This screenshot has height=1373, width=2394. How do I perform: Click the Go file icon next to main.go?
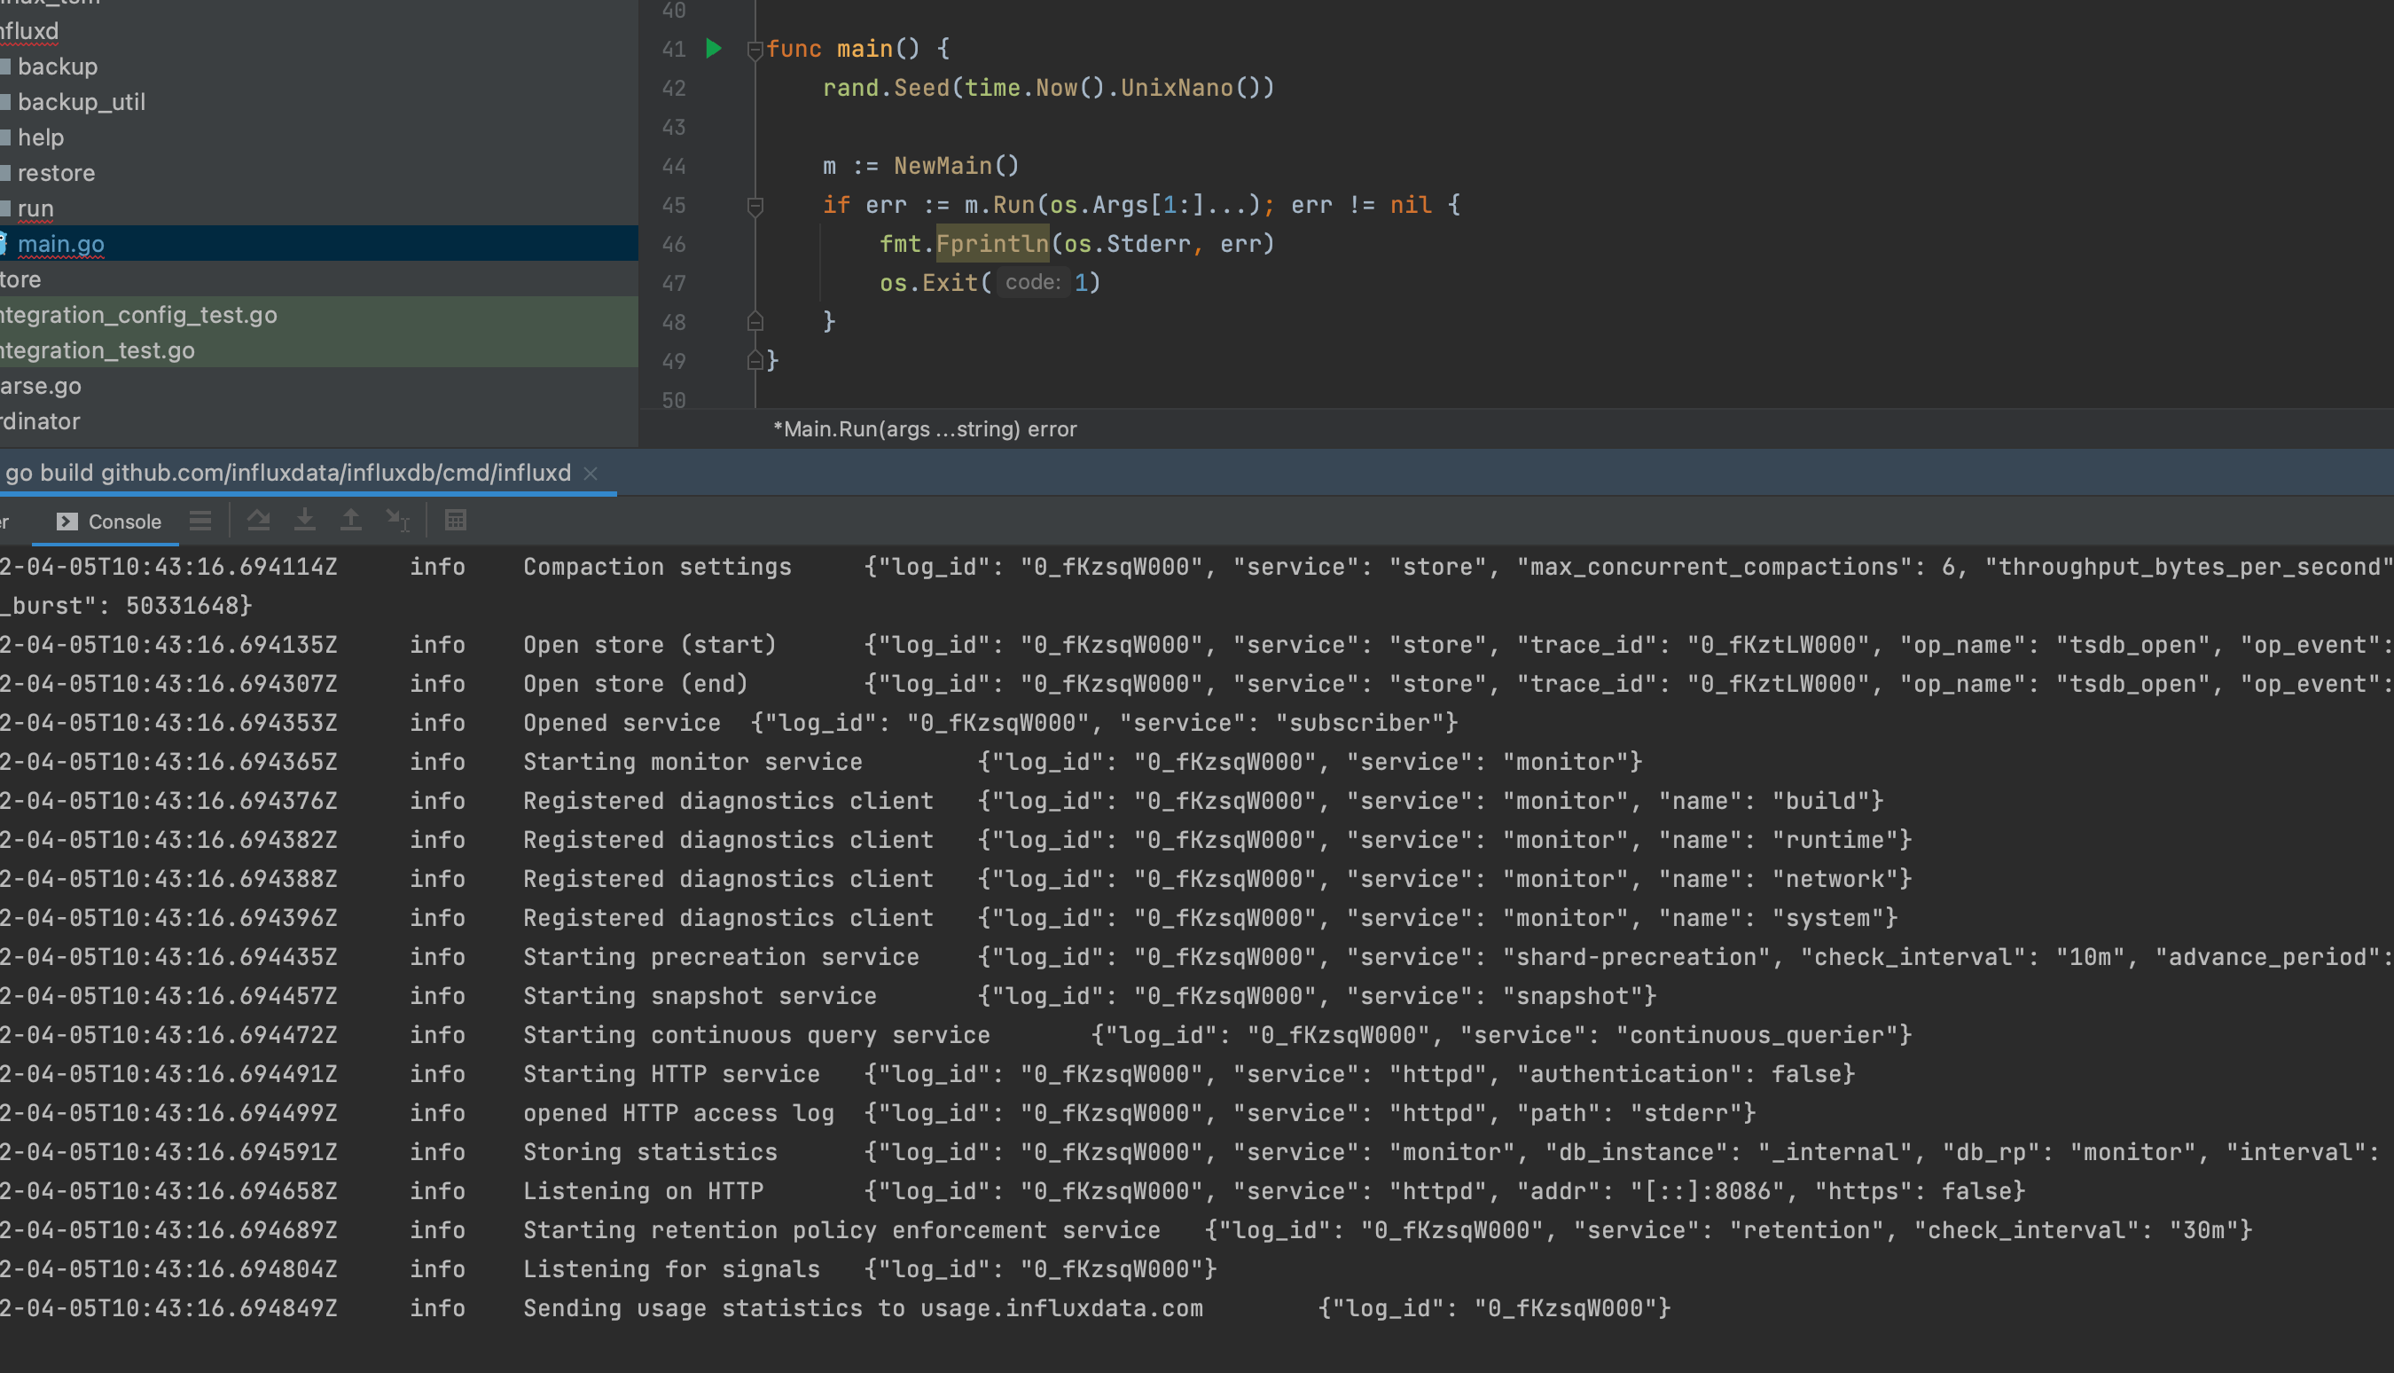pos(3,243)
